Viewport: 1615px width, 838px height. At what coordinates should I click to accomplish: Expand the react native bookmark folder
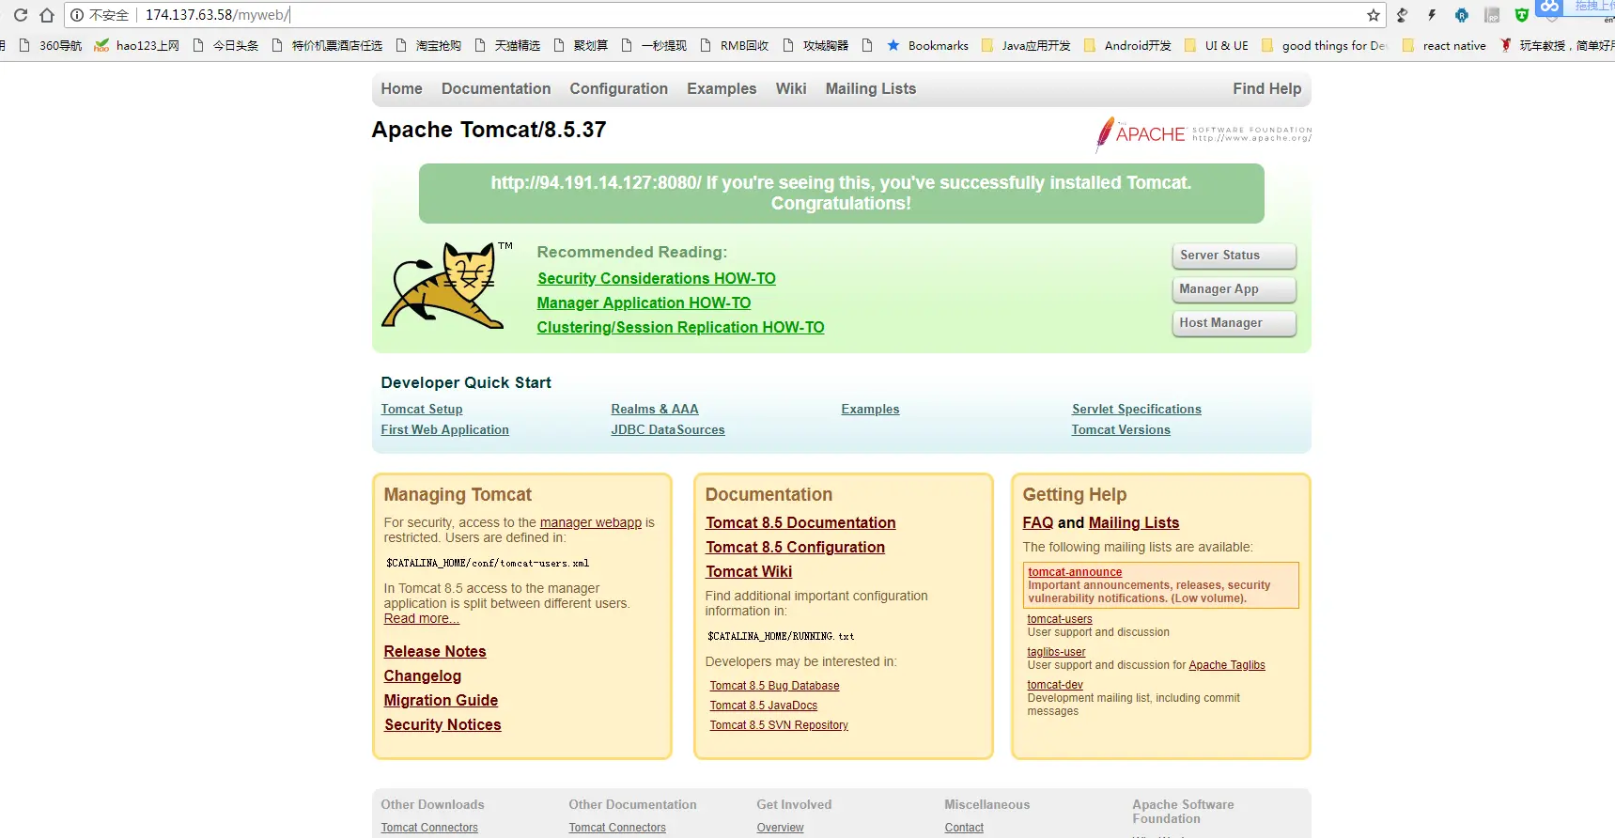(x=1444, y=45)
